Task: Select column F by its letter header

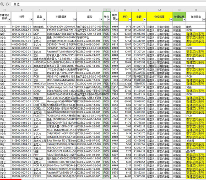Action: (x=39, y=10)
